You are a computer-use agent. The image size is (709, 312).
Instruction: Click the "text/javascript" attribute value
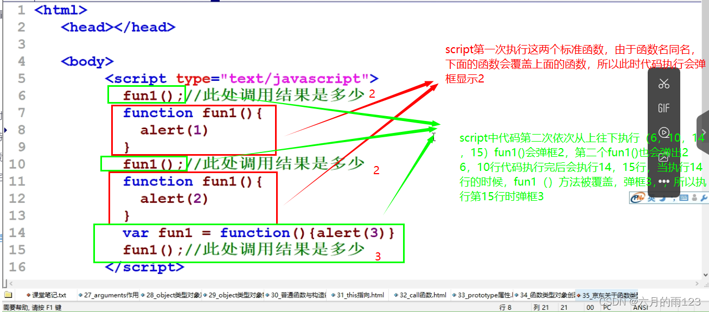295,78
